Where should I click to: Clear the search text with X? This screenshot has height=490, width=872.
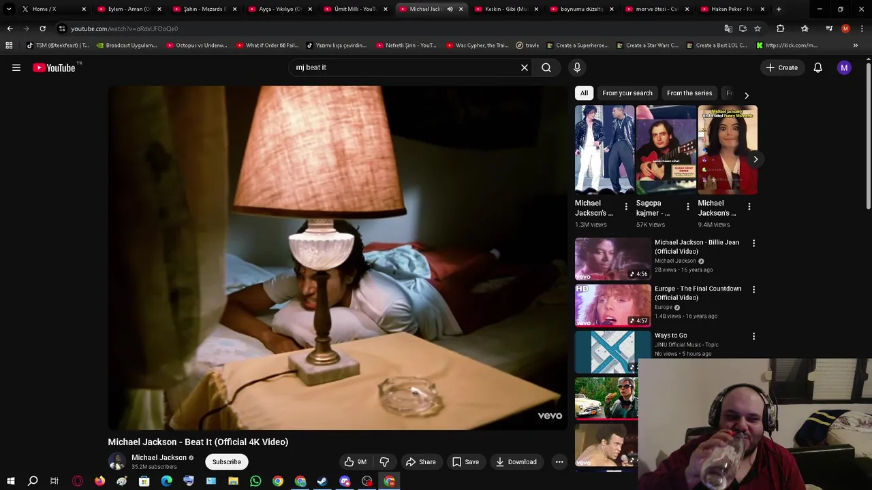pos(525,67)
